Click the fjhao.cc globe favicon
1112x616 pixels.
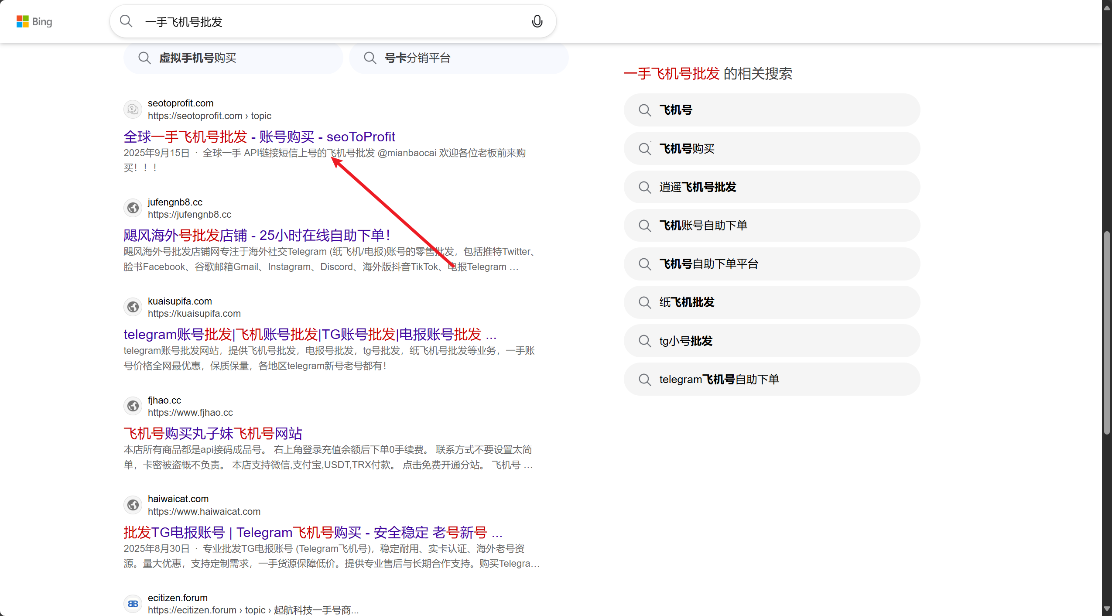click(133, 406)
